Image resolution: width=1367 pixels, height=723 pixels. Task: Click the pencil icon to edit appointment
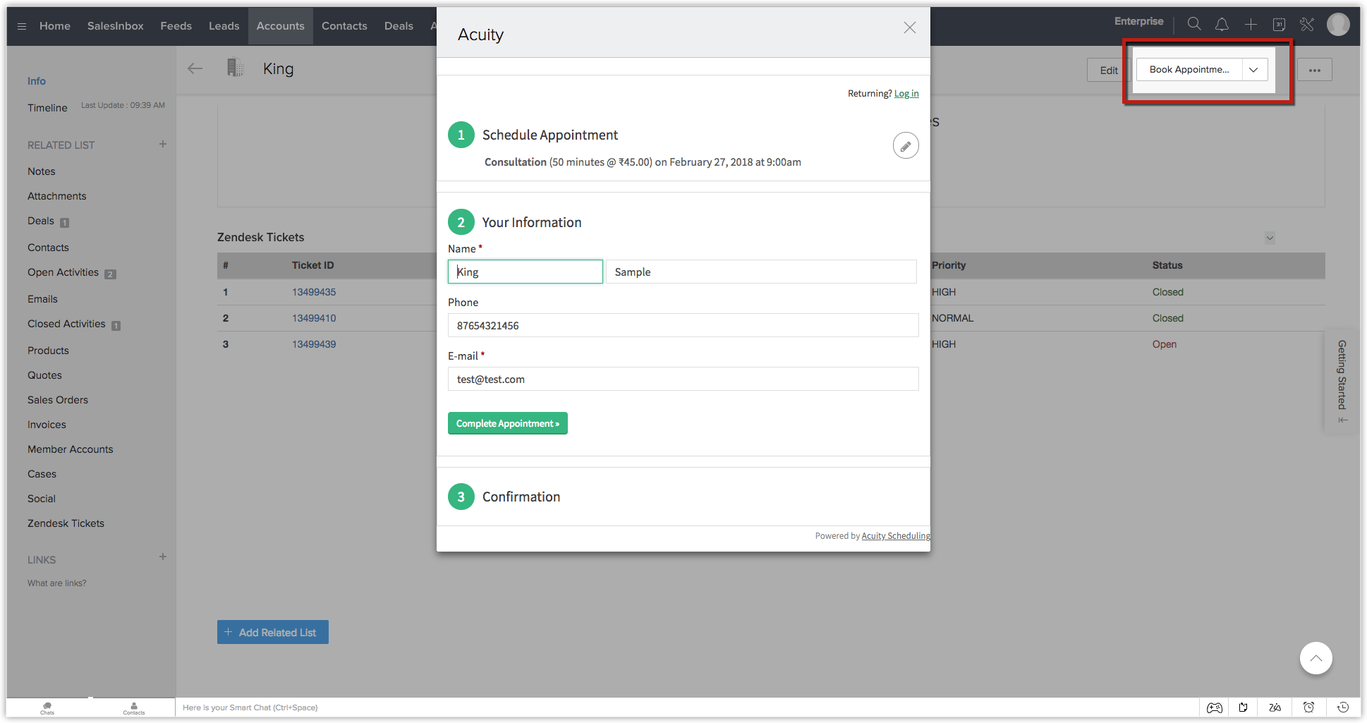[905, 146]
